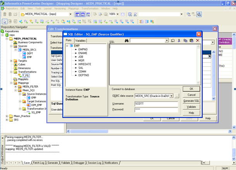Click Cancel in the SQL Editor dialog
The width and height of the screenshot is (236, 170).
(191, 95)
